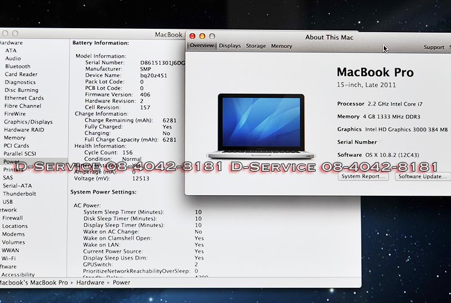The image size is (451, 303).
Task: Switch to the Overview tab
Action: click(202, 46)
